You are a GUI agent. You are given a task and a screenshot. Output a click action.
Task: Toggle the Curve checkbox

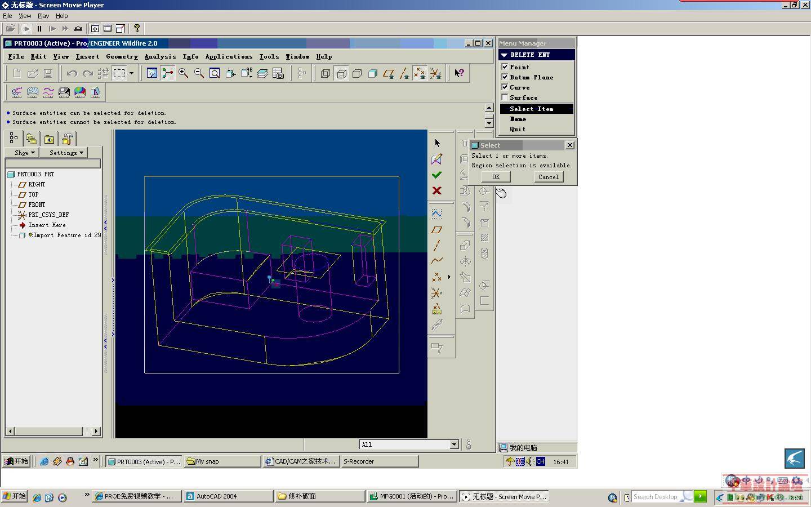(505, 87)
